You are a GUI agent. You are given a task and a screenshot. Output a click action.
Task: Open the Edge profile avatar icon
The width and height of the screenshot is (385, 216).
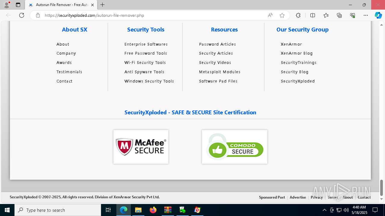7,5
